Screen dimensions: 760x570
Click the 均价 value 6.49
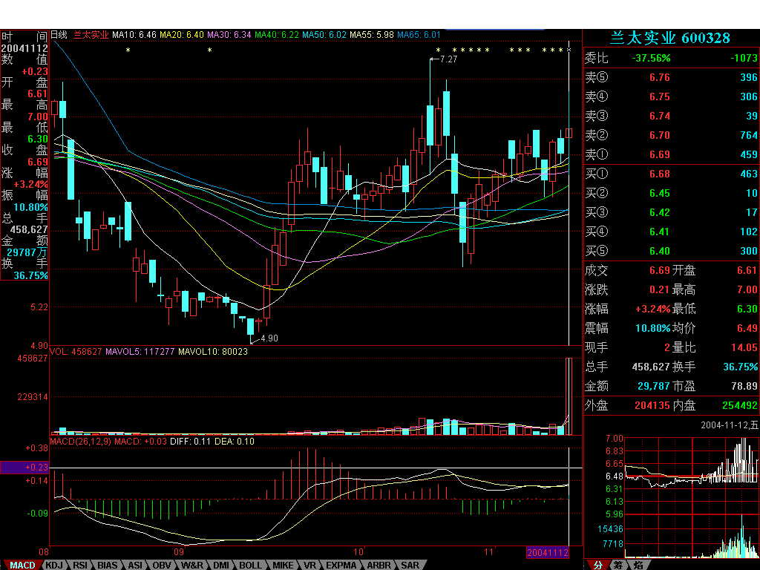747,328
